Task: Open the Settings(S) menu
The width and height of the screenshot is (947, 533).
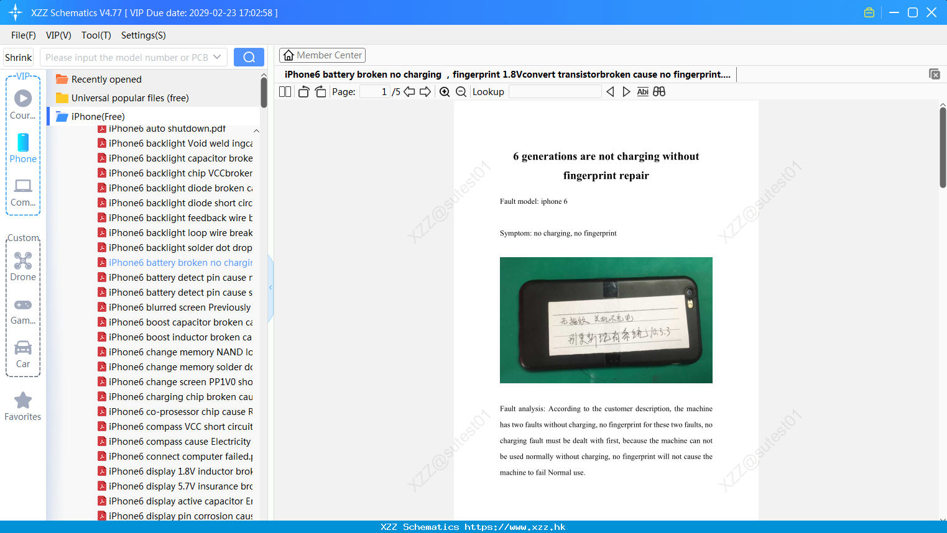Action: 144,35
